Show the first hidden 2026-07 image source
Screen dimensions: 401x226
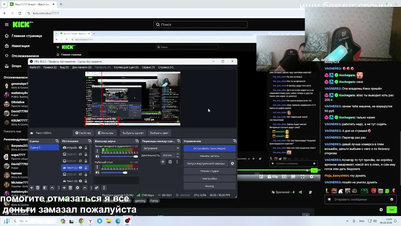(x=81, y=154)
